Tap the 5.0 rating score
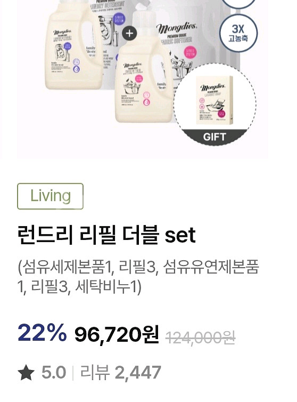Image resolution: width=297 pixels, height=402 pixels. (54, 373)
